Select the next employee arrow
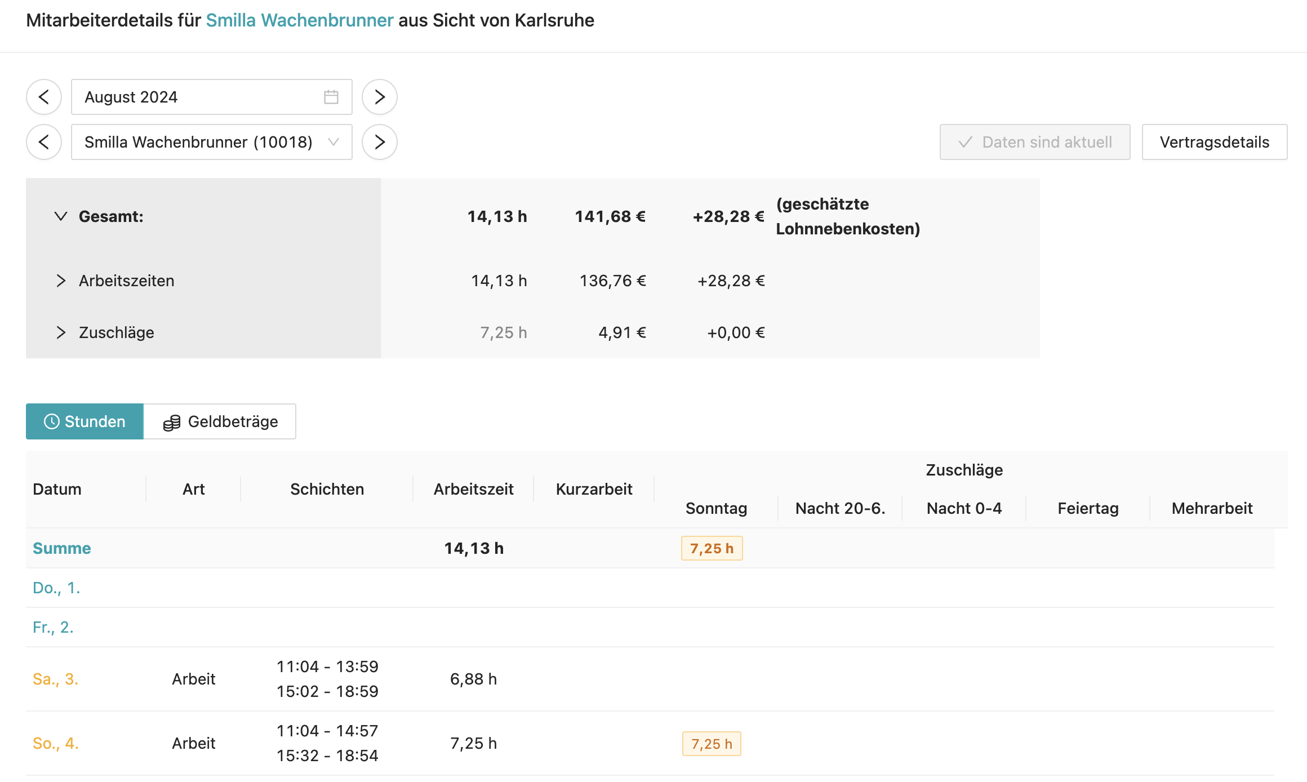Image resolution: width=1307 pixels, height=782 pixels. pos(379,142)
